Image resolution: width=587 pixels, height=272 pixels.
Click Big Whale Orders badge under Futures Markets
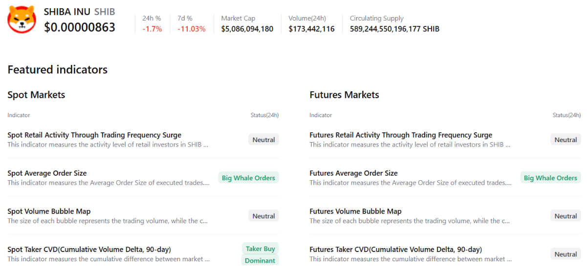tap(550, 178)
